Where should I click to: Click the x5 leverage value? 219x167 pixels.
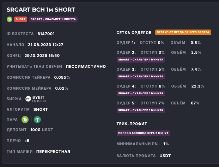(27, 141)
